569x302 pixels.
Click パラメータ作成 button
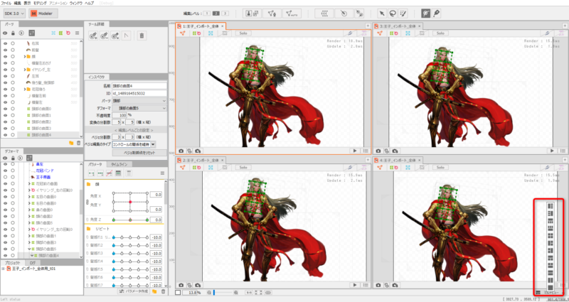click(x=134, y=291)
